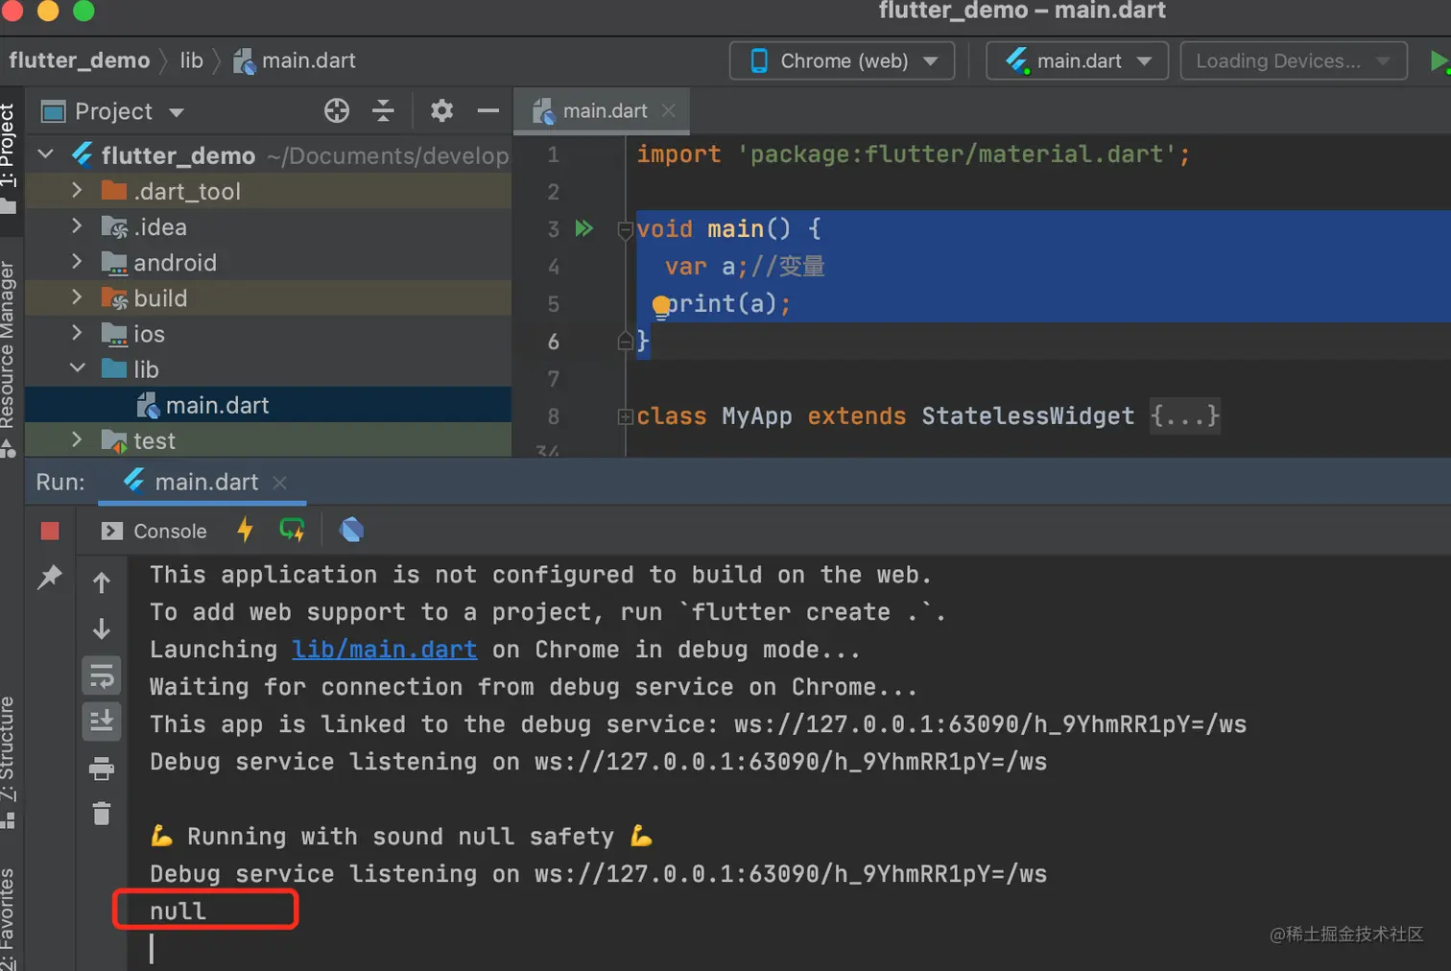Unfold the MyApp class at line 8

click(626, 416)
